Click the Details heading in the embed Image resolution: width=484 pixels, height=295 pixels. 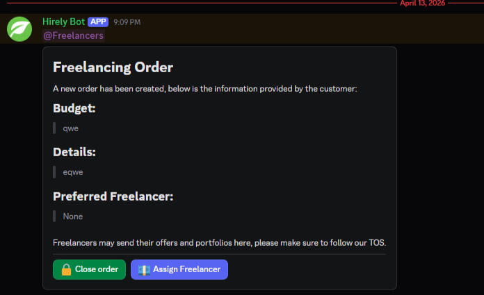click(x=74, y=152)
